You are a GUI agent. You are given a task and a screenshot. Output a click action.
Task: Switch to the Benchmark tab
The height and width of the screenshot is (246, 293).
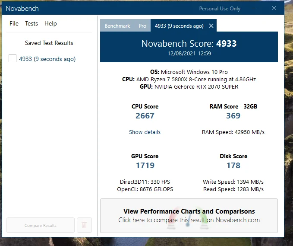[117, 26]
